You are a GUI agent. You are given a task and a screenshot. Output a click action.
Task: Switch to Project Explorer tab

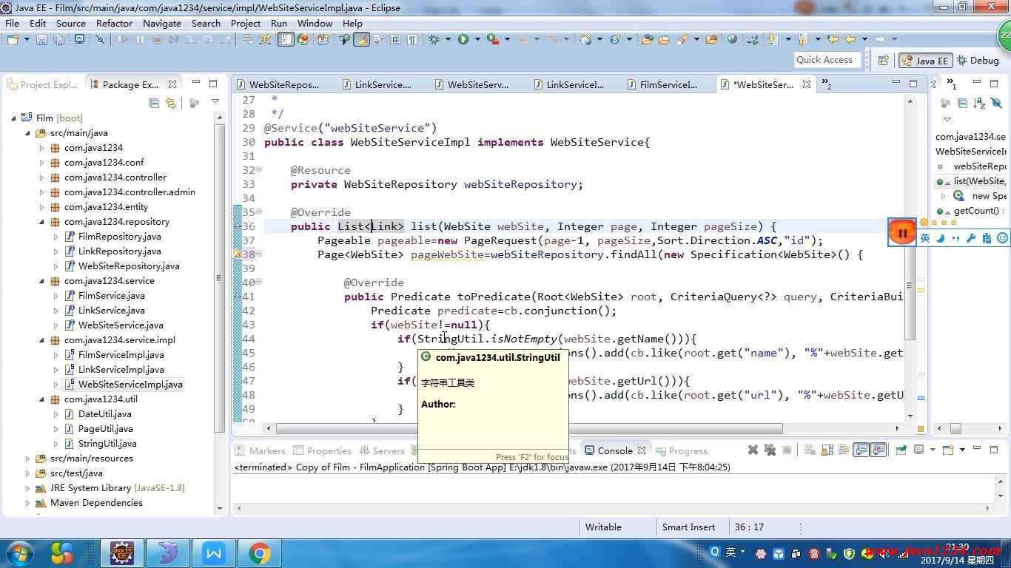click(43, 85)
